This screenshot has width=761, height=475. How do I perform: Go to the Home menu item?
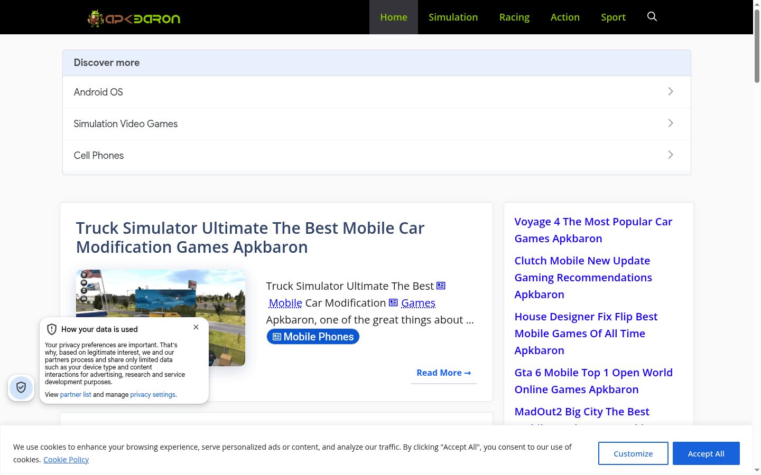[394, 17]
